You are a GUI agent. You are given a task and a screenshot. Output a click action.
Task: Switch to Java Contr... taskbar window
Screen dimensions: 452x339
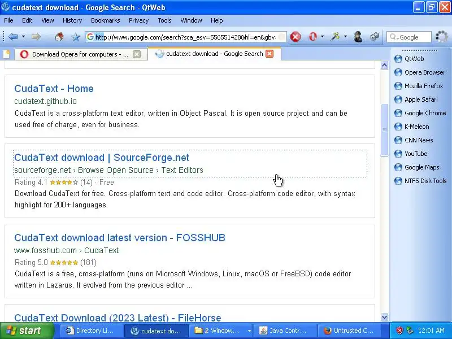pyautogui.click(x=285, y=331)
